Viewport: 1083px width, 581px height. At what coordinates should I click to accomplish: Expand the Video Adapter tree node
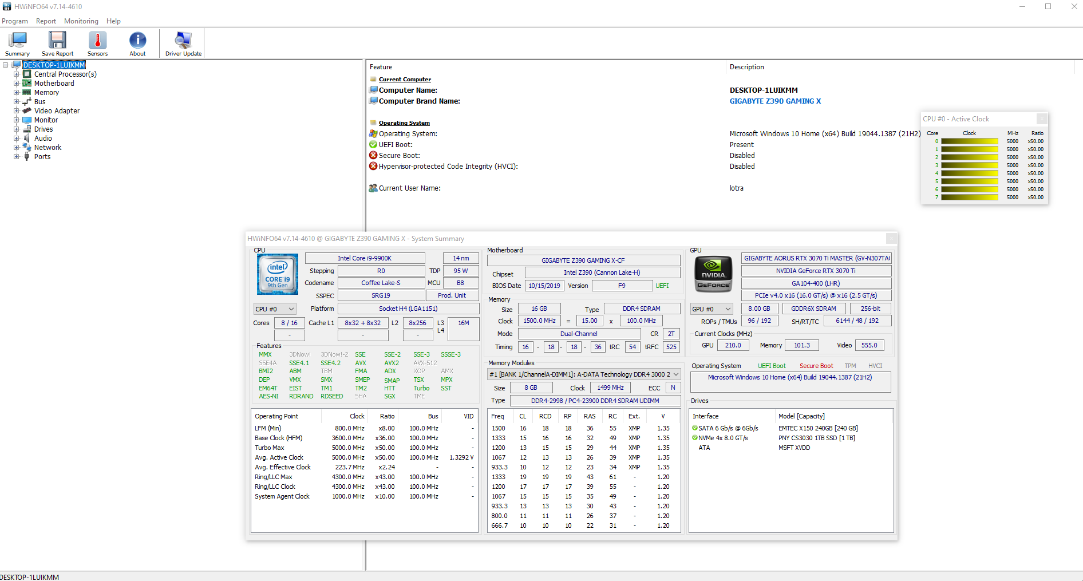(x=17, y=111)
